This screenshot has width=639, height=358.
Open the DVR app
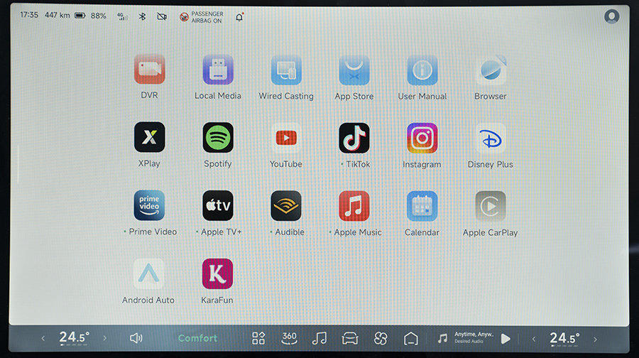(149, 70)
